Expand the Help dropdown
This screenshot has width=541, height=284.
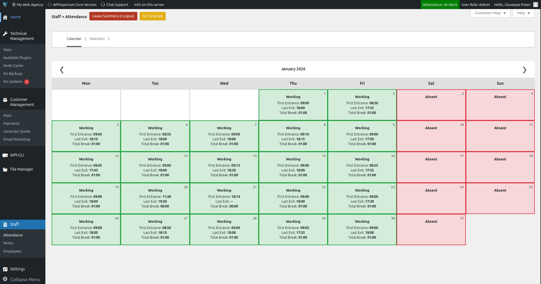tap(523, 13)
